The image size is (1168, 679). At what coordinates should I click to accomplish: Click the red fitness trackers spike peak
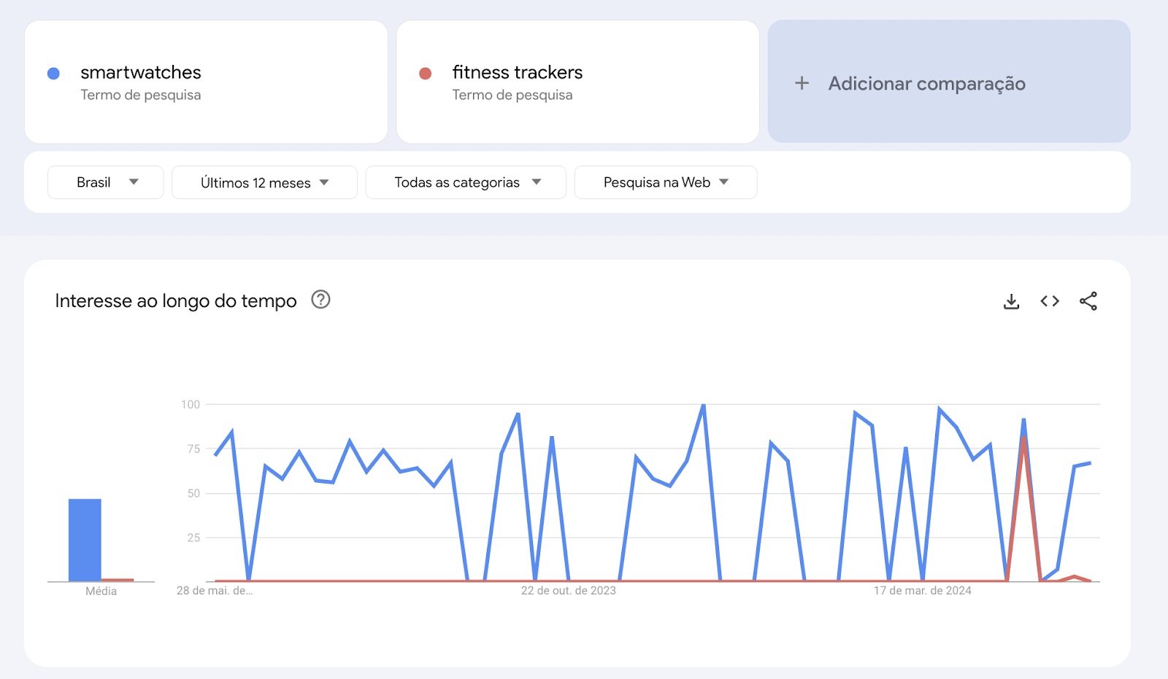click(x=1024, y=438)
